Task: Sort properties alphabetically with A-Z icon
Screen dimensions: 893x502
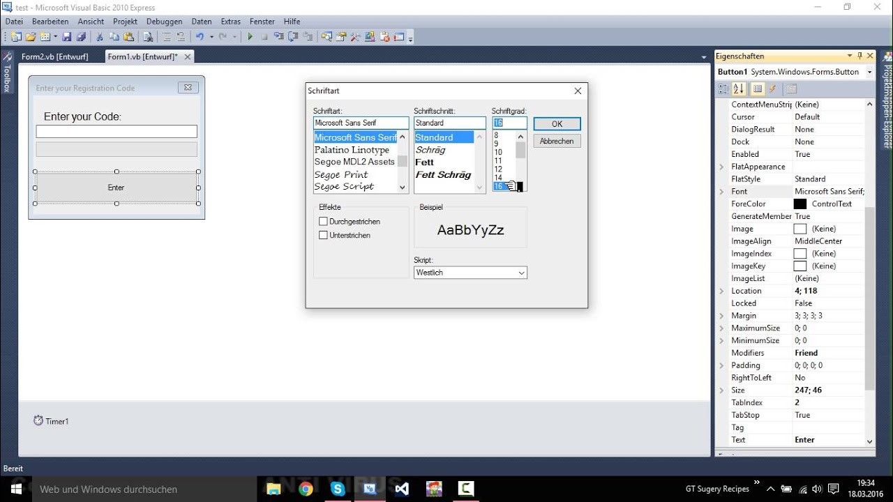Action: pos(739,89)
